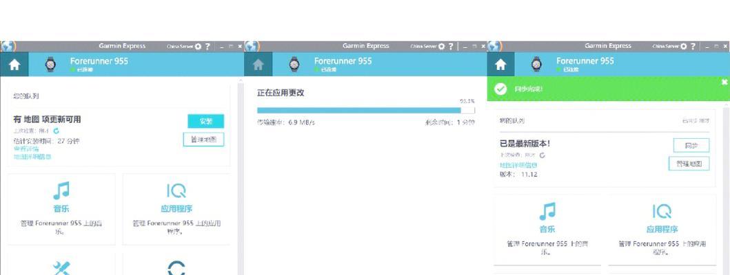Open the IQ apps (应用程序) tile in right window
Image resolution: width=730 pixels, height=275 pixels.
(x=662, y=230)
